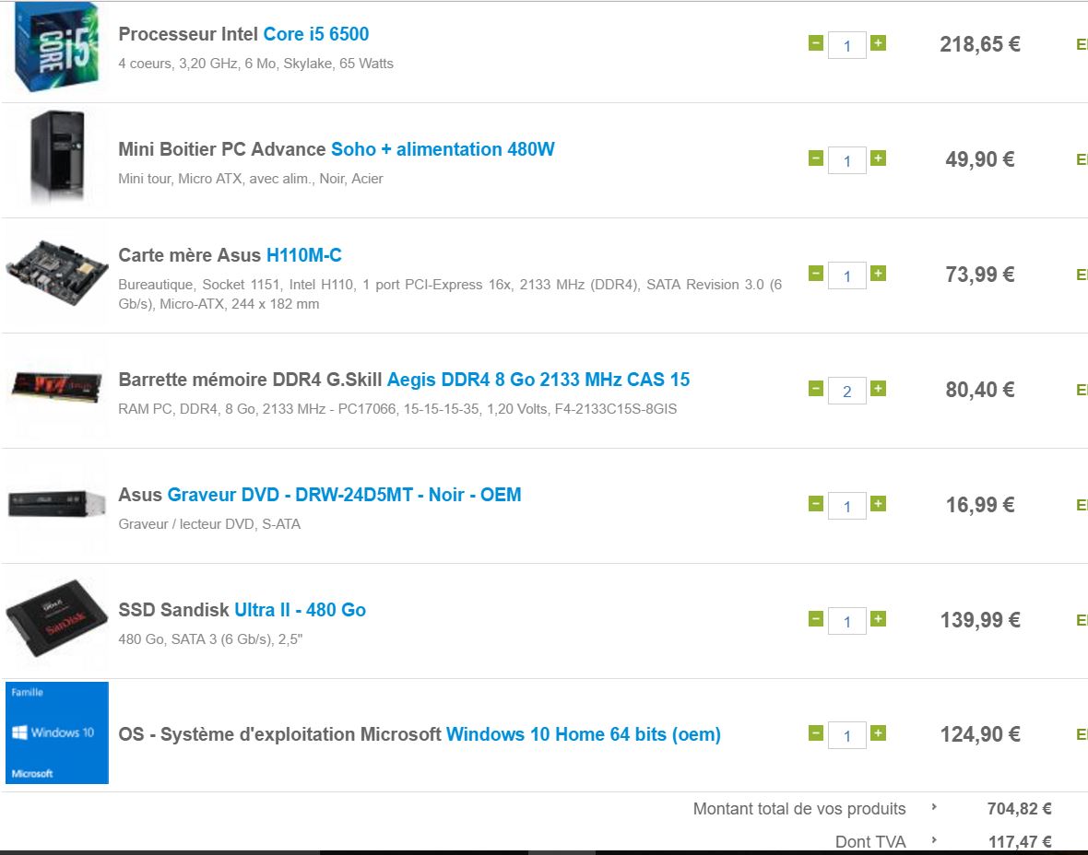Image resolution: width=1088 pixels, height=855 pixels.
Task: Increase quantity of Windows 10 Home
Action: coord(878,733)
